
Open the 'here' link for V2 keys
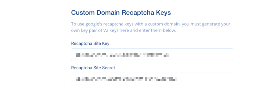(x=124, y=30)
